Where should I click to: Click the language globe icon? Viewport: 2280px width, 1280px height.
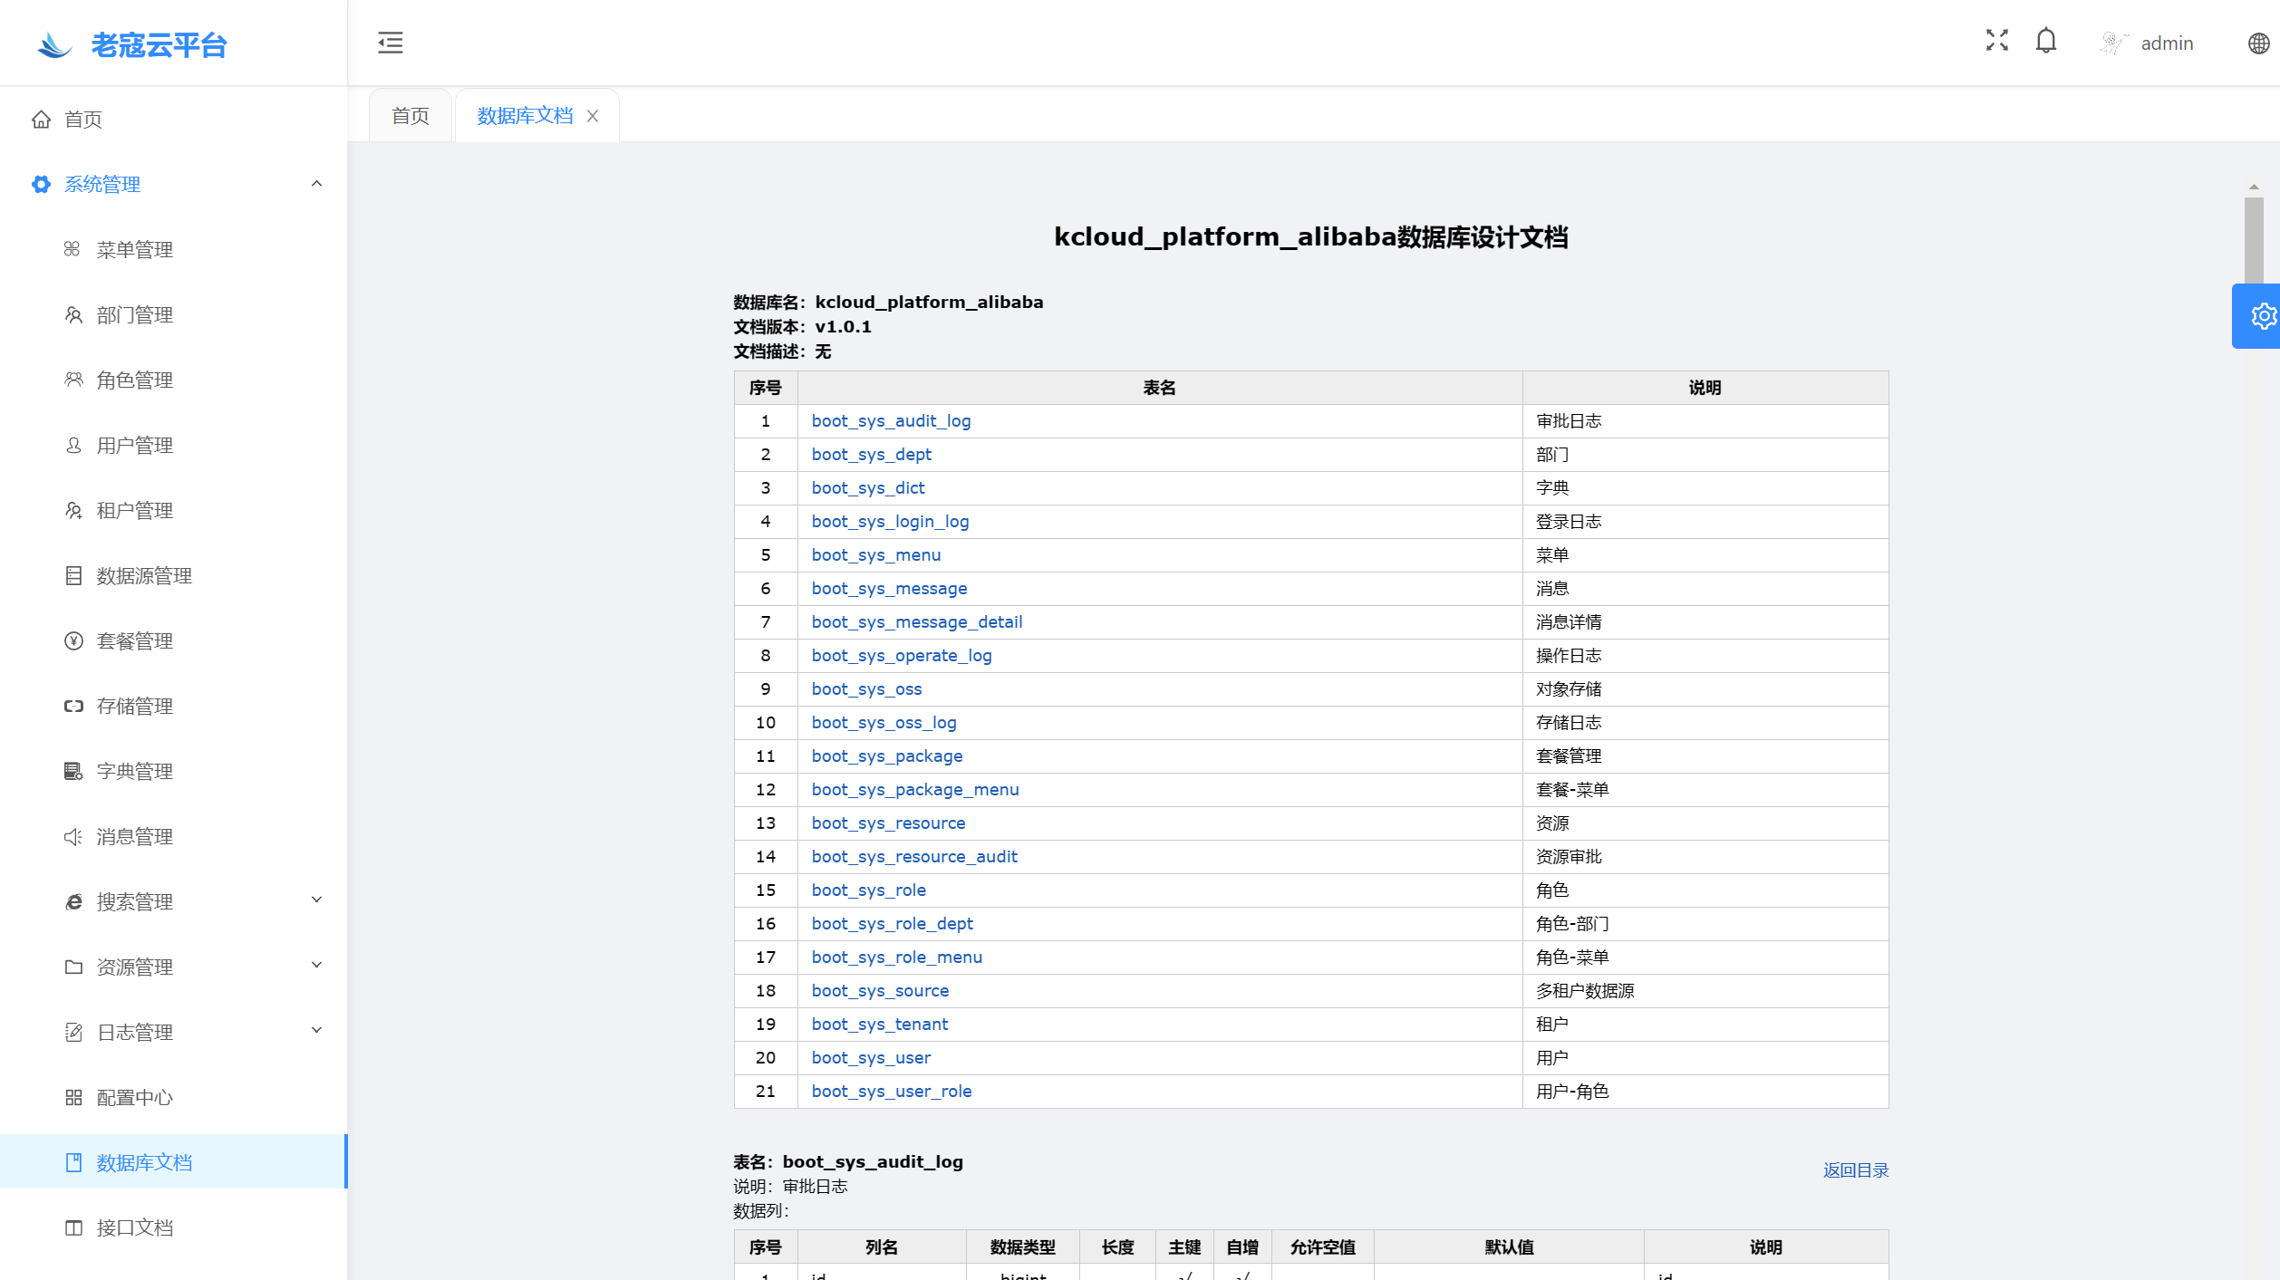[x=2258, y=43]
